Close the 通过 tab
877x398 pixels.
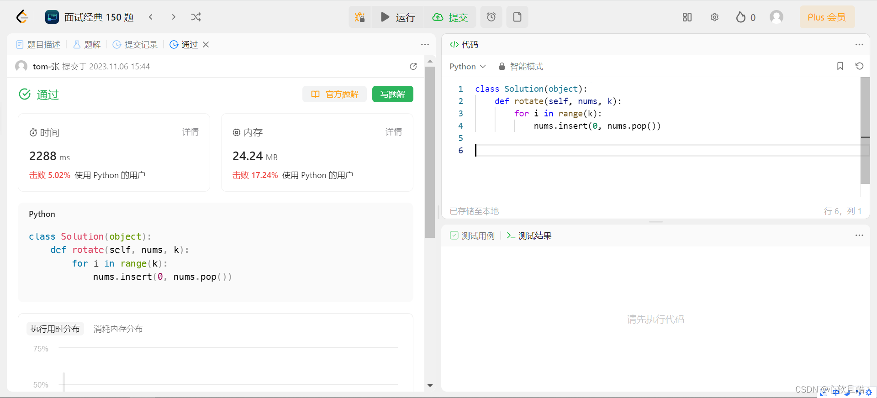click(206, 44)
